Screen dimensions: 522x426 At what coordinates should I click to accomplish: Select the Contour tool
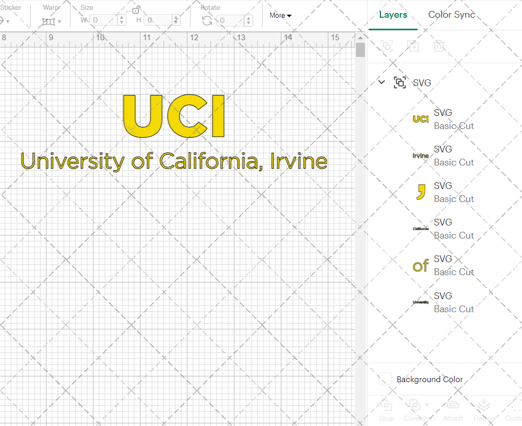[x=516, y=406]
